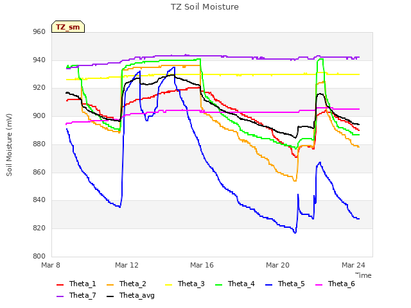Click the Mar 24 x-axis tick label
This screenshot has height=308, width=411.
pyautogui.click(x=353, y=265)
